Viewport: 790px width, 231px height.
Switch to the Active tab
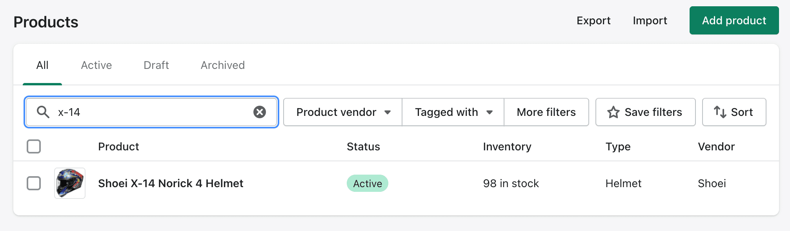point(96,65)
